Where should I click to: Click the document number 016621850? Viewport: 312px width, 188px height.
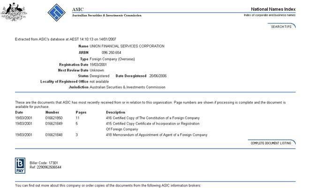(54, 118)
